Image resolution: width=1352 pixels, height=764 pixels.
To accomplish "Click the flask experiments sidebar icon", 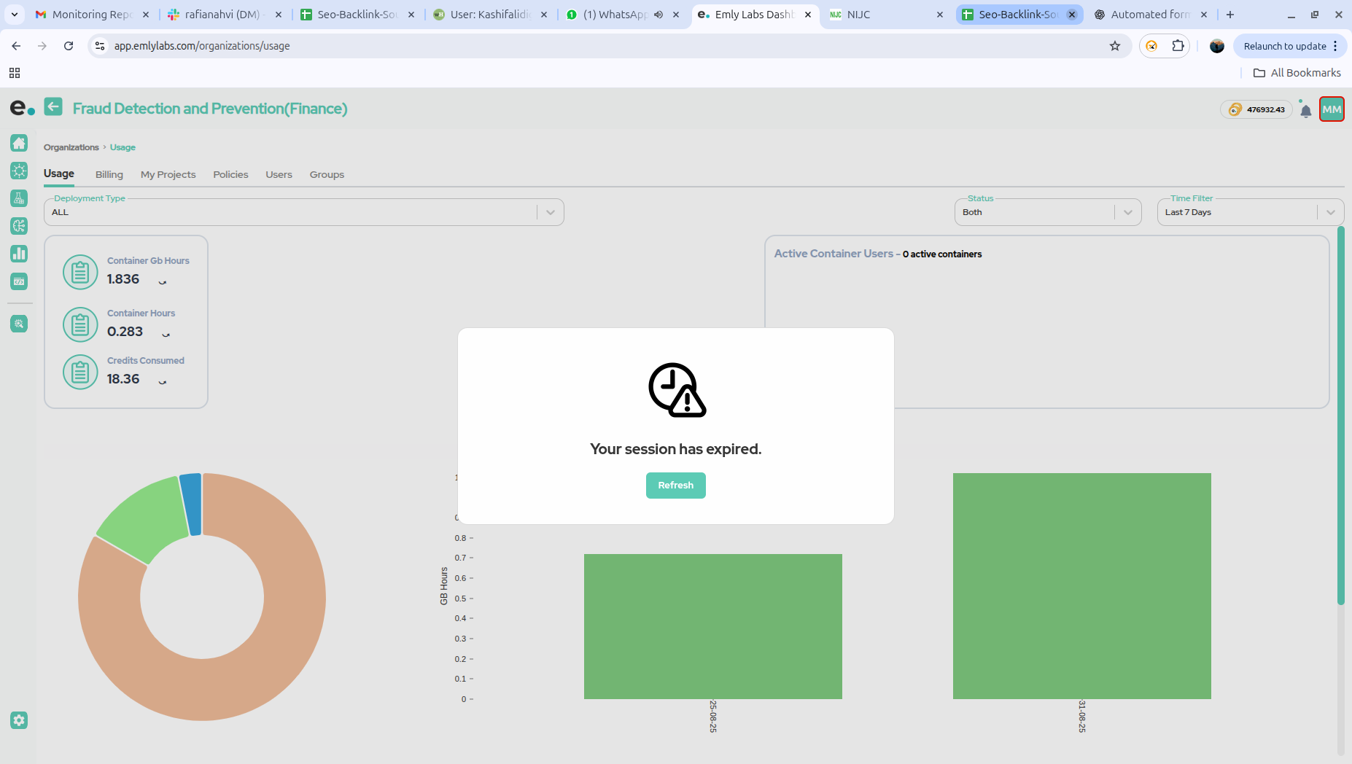I will tap(19, 198).
